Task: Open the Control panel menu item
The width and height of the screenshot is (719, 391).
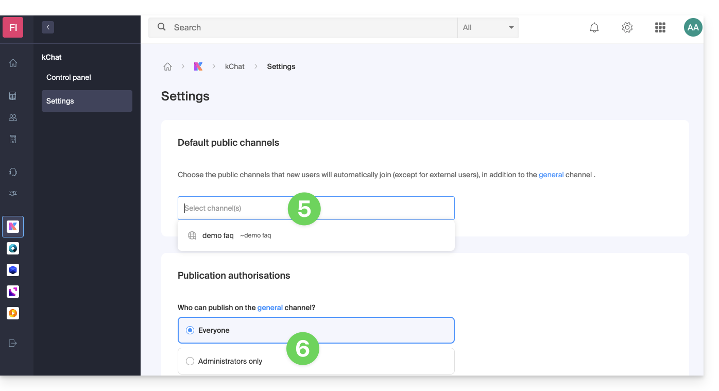Action: click(69, 77)
